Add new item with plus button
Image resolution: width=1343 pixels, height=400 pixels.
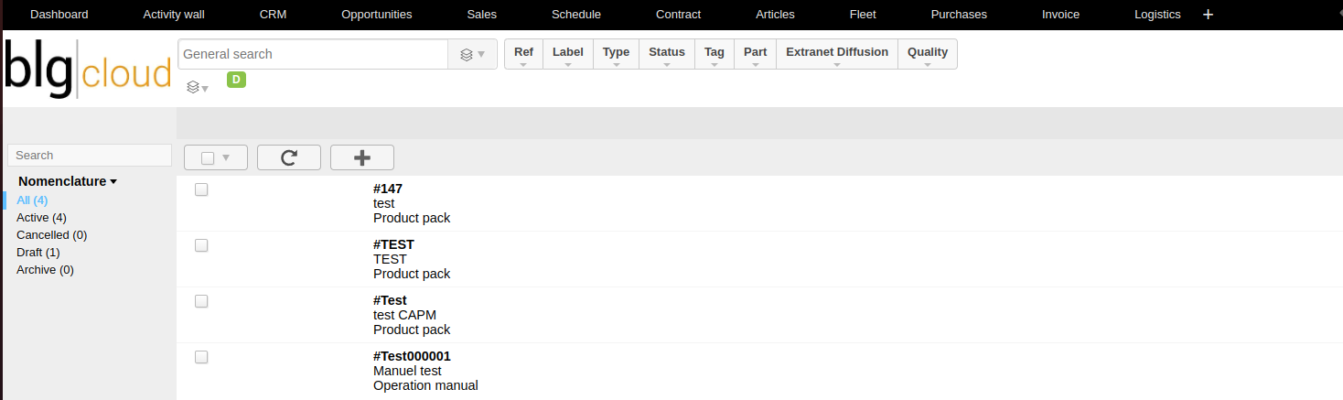362,157
